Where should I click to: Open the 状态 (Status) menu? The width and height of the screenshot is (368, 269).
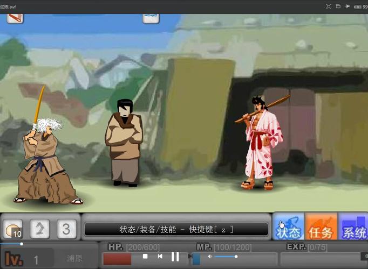point(288,227)
